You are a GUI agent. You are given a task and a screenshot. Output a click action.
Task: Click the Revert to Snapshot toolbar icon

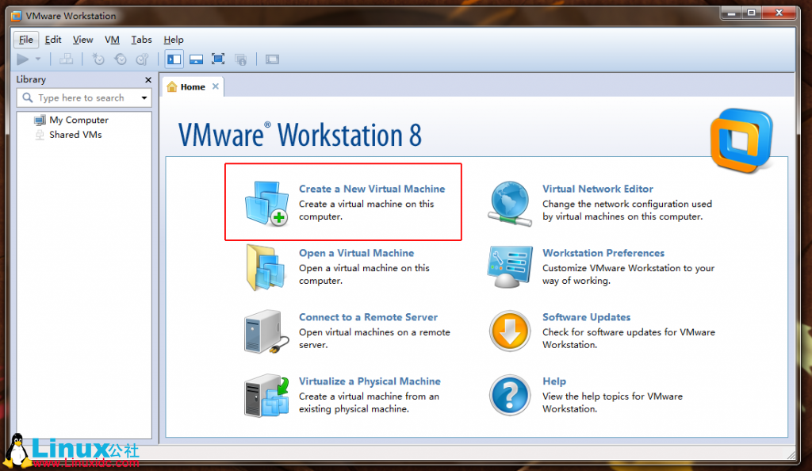(x=121, y=59)
